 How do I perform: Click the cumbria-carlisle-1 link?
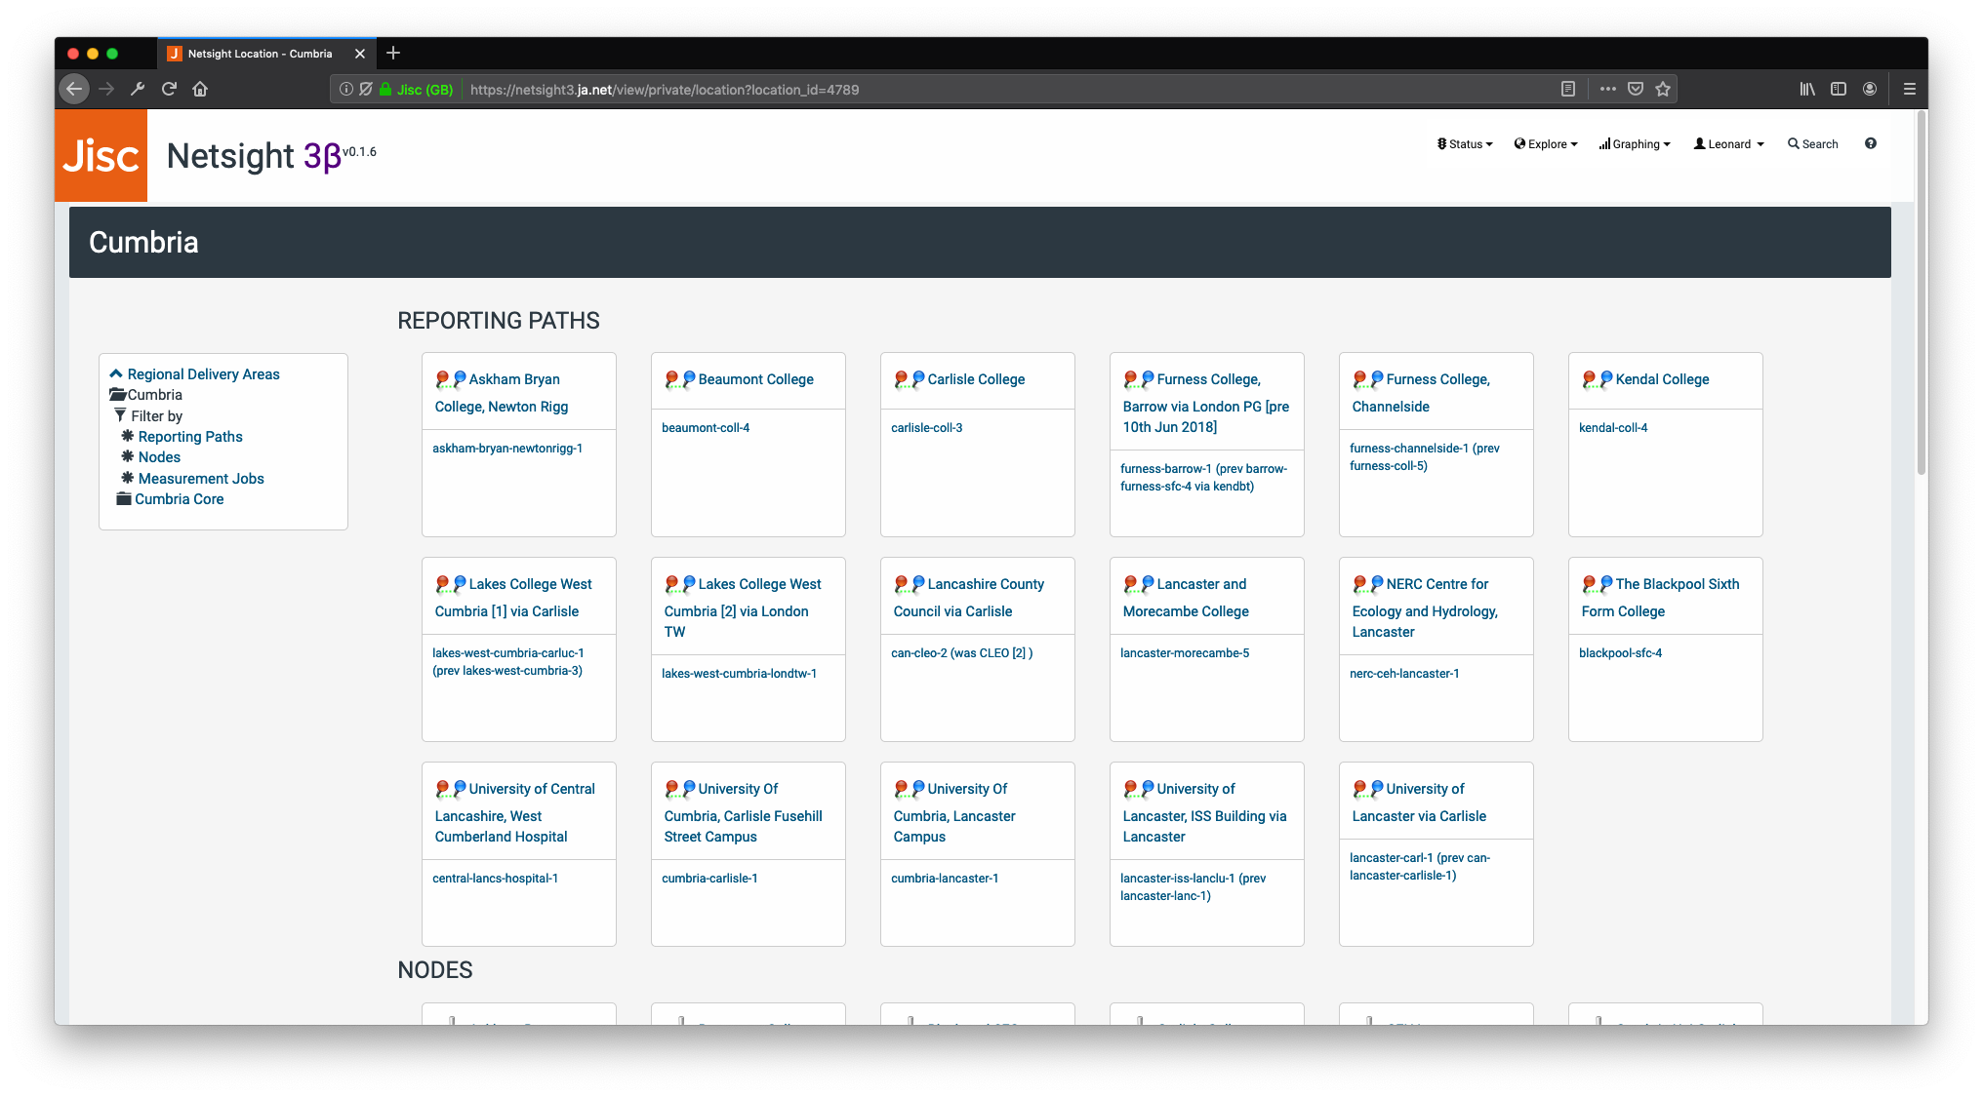tap(709, 879)
